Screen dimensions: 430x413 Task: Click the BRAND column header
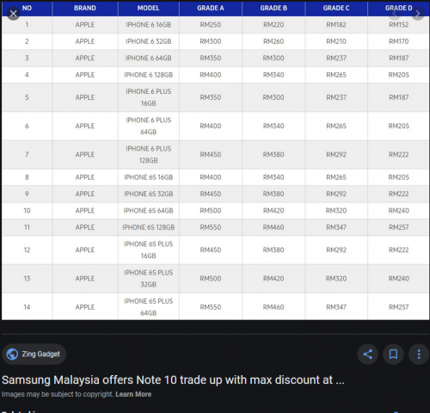85,8
